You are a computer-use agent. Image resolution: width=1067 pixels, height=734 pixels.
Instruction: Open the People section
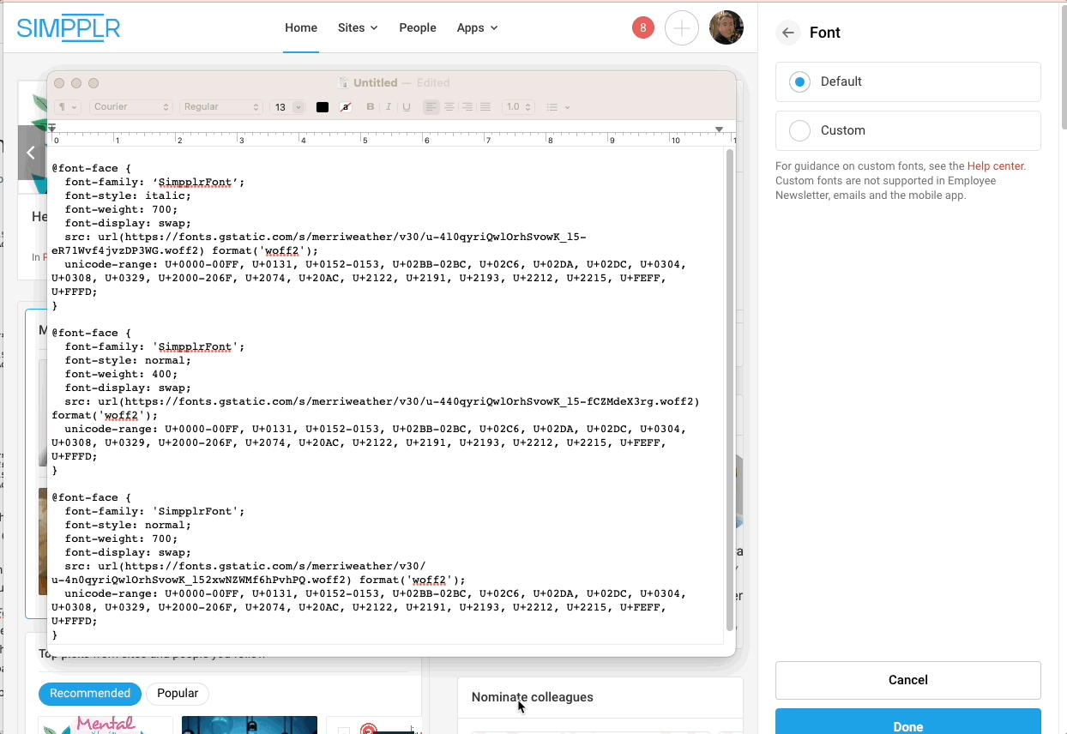pos(418,27)
